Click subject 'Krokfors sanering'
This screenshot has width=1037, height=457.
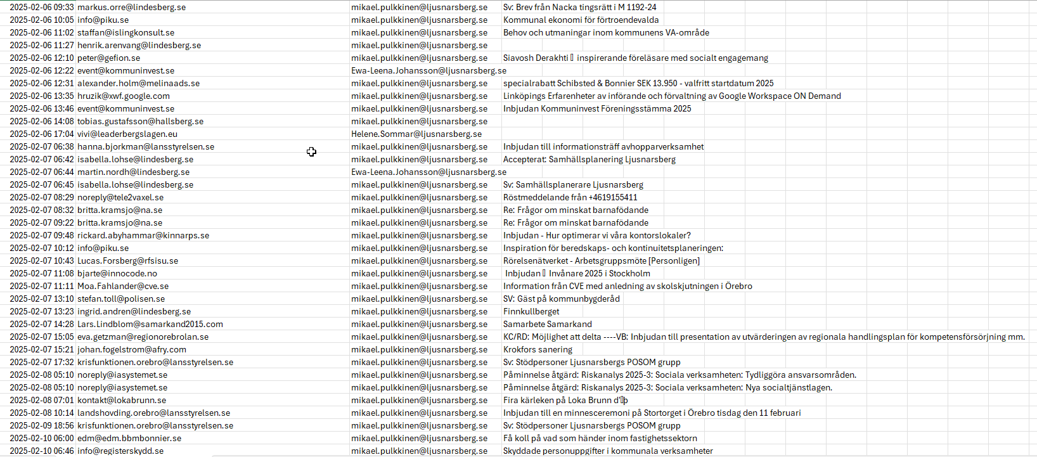click(x=538, y=349)
